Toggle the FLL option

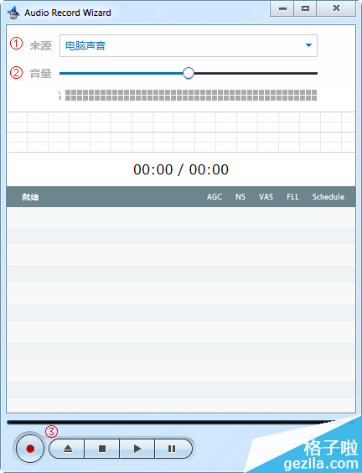point(292,197)
